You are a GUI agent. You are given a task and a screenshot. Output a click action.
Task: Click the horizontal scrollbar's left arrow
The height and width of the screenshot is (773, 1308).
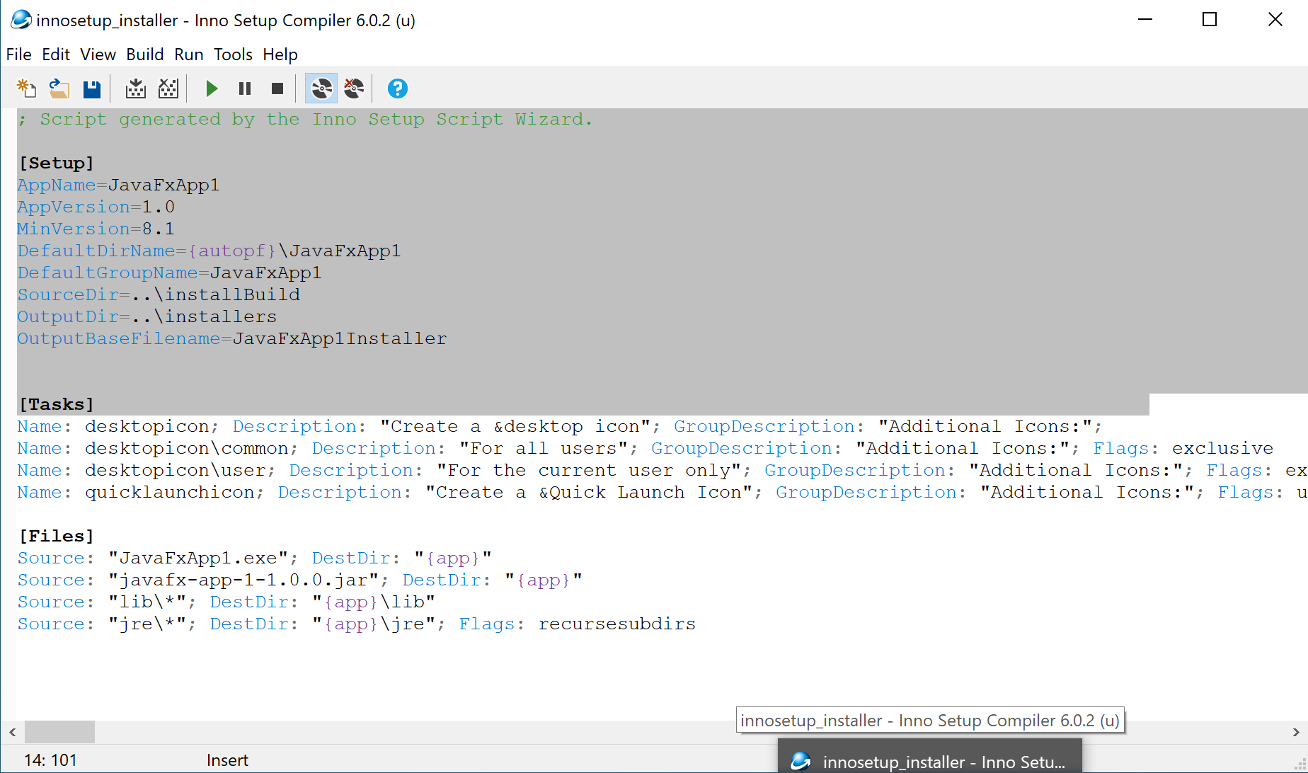point(12,732)
